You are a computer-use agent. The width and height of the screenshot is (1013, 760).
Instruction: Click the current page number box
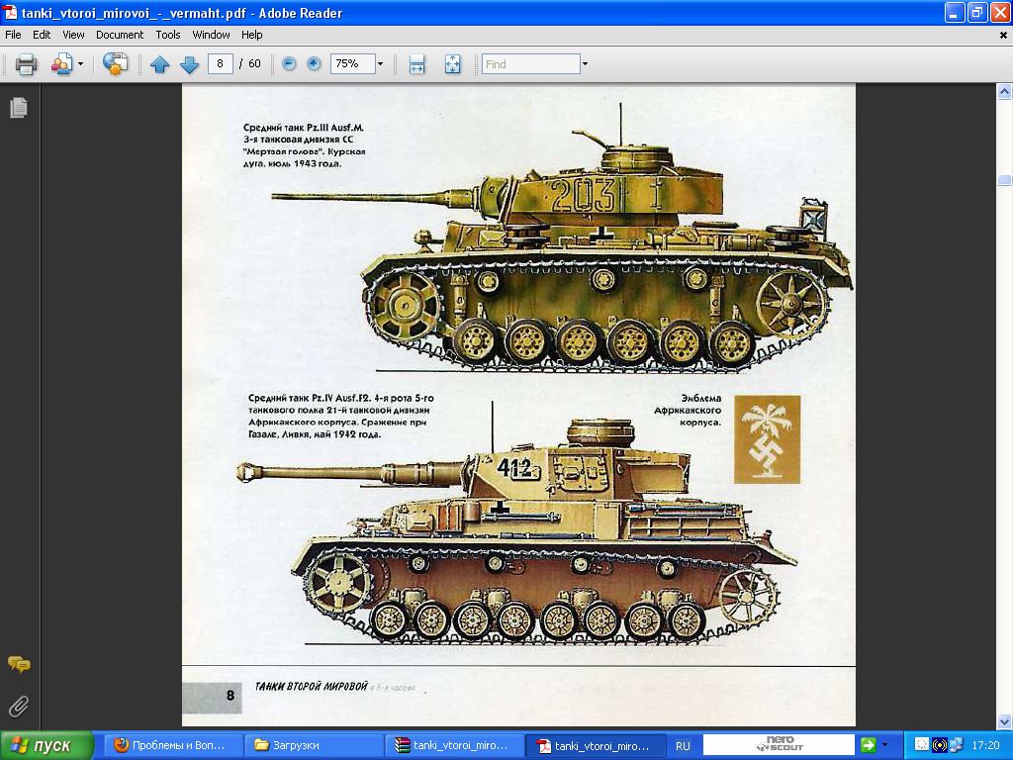(220, 63)
